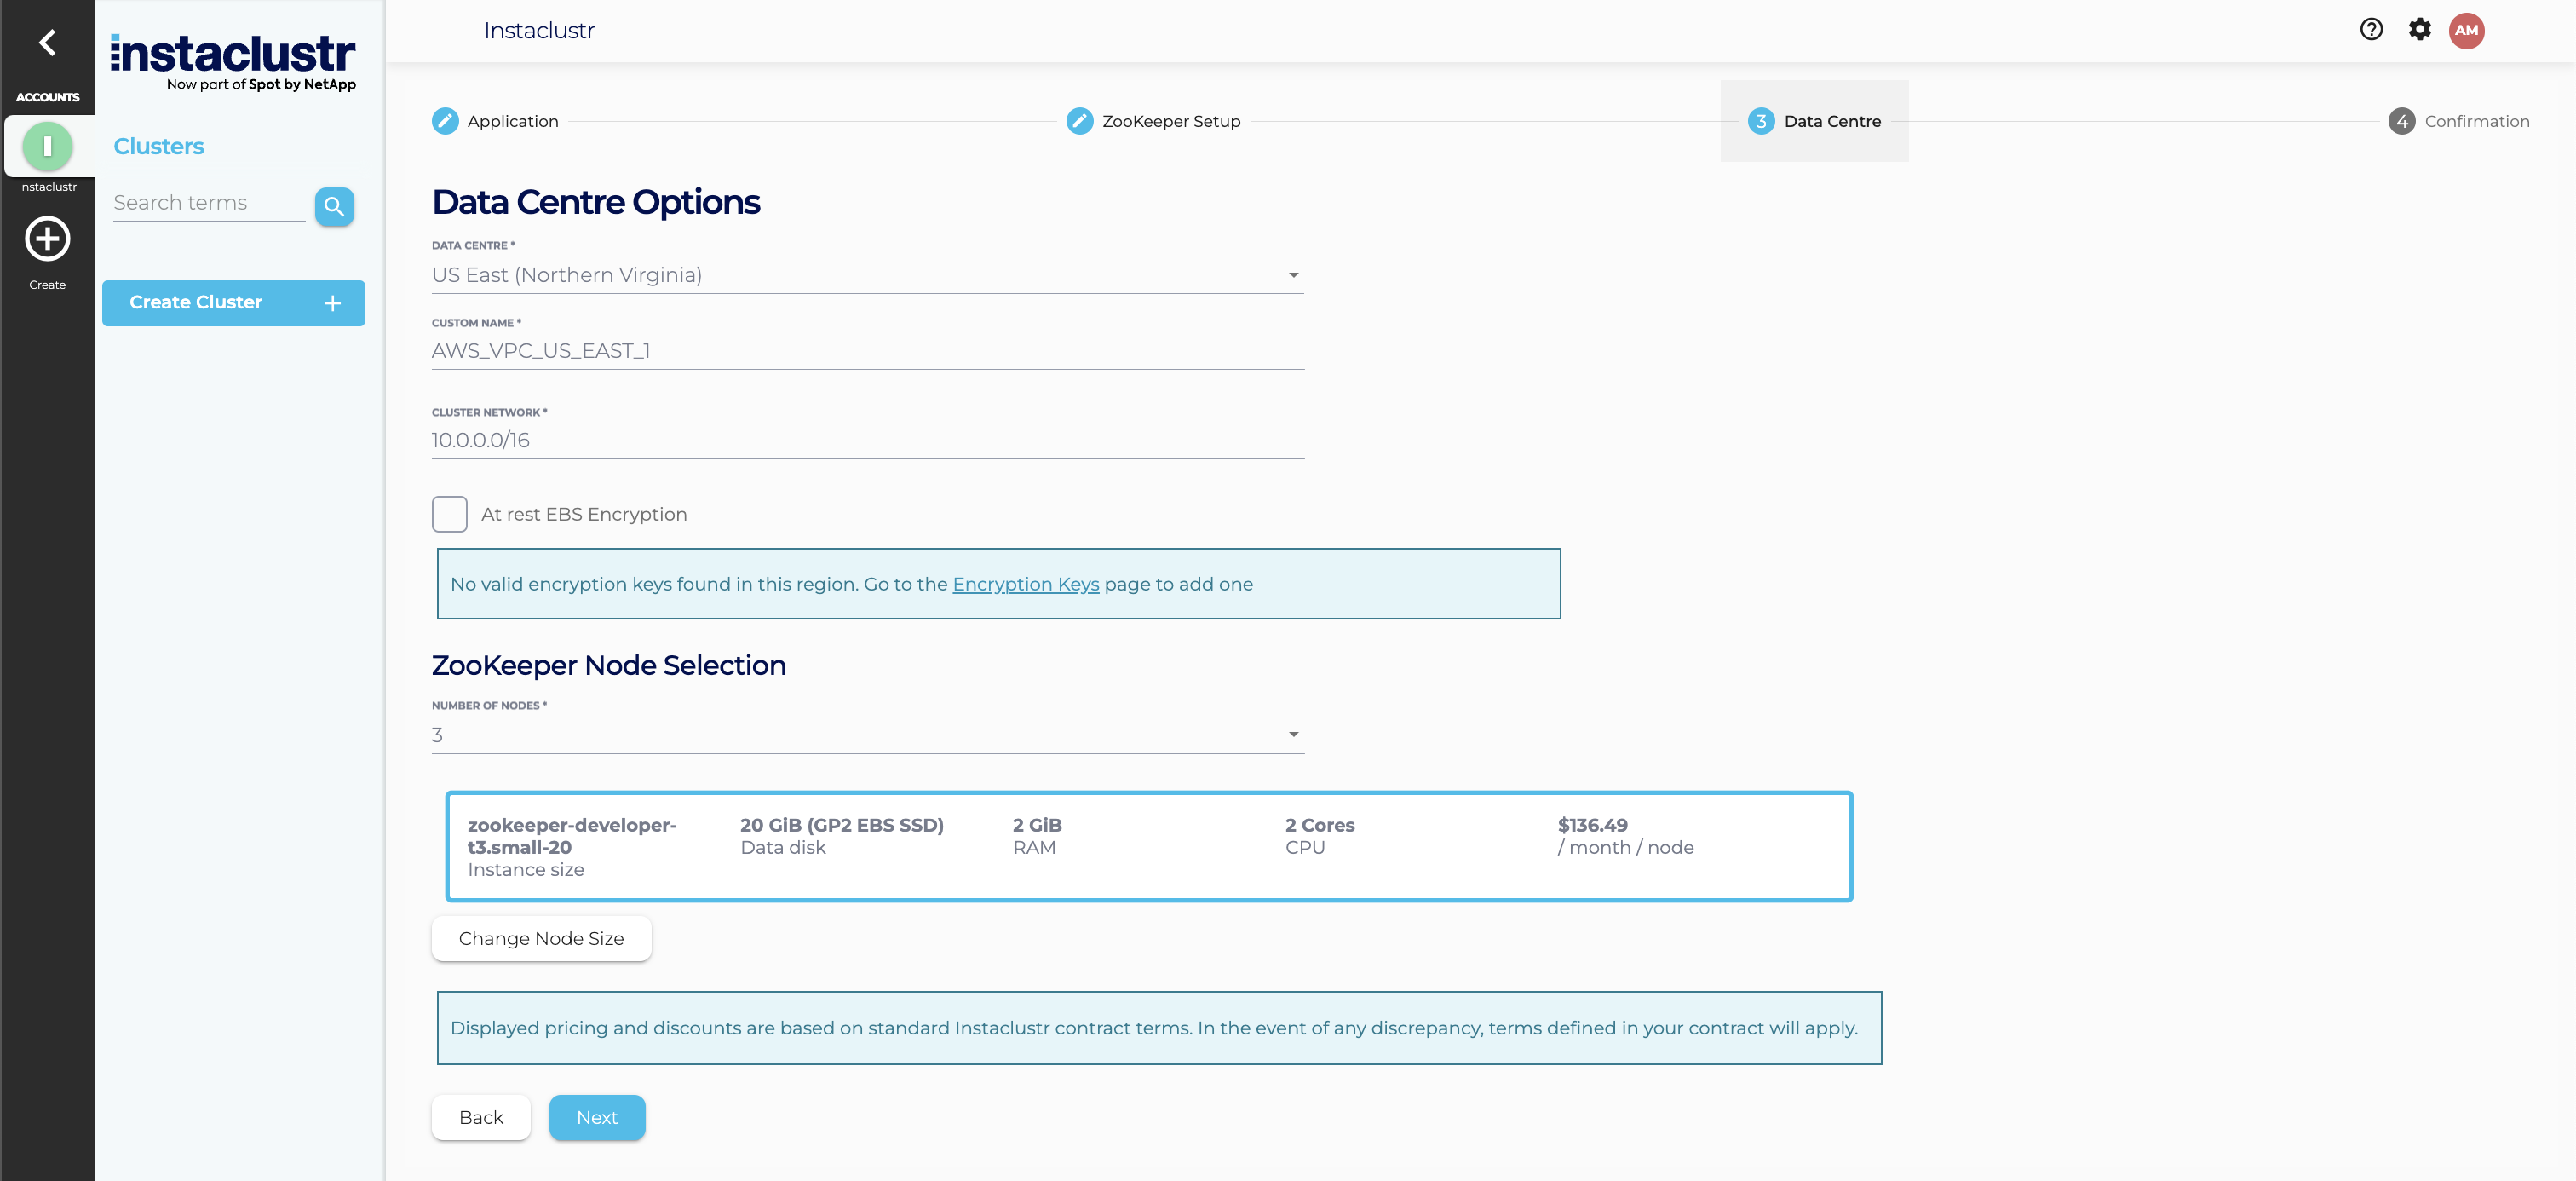Select the zookeeper-developer-t3.small-20 node card

pos(1148,846)
